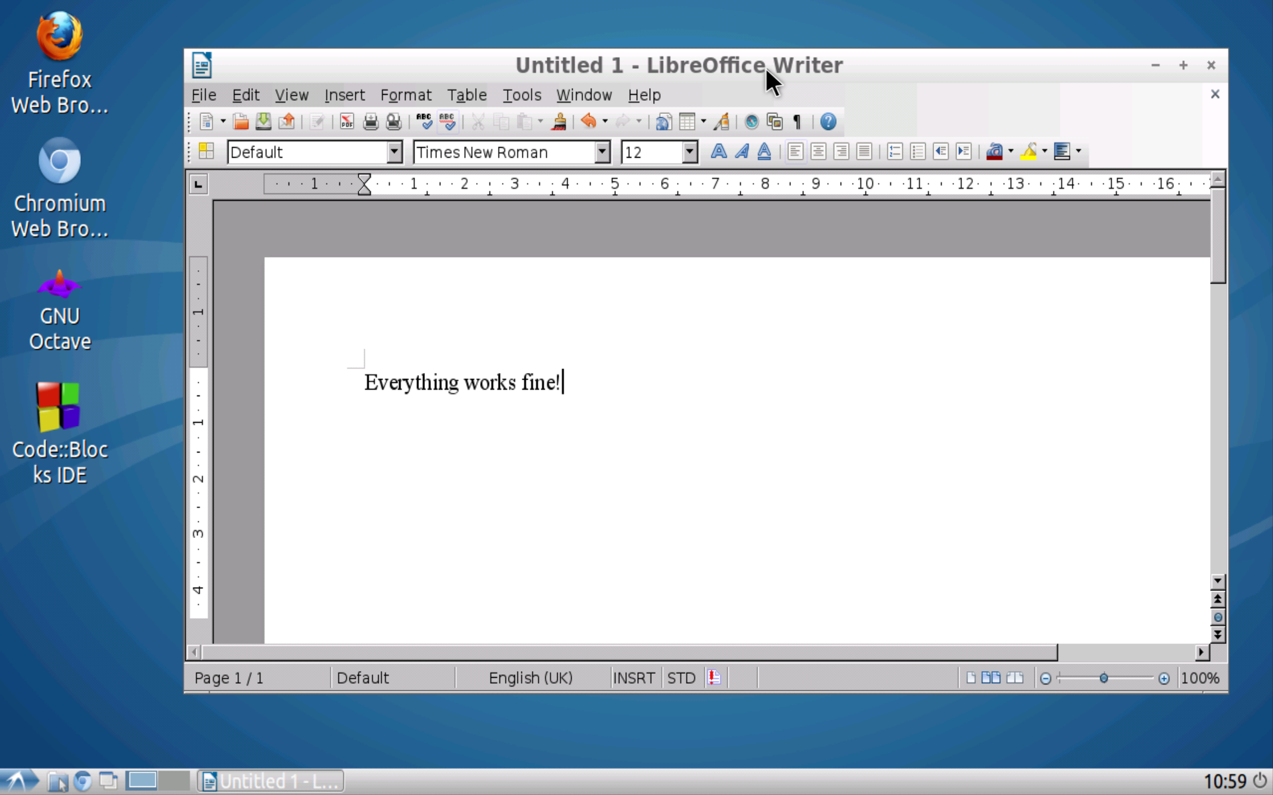The image size is (1273, 795).
Task: Open LibreOffice Help question-mark icon
Action: 828,122
